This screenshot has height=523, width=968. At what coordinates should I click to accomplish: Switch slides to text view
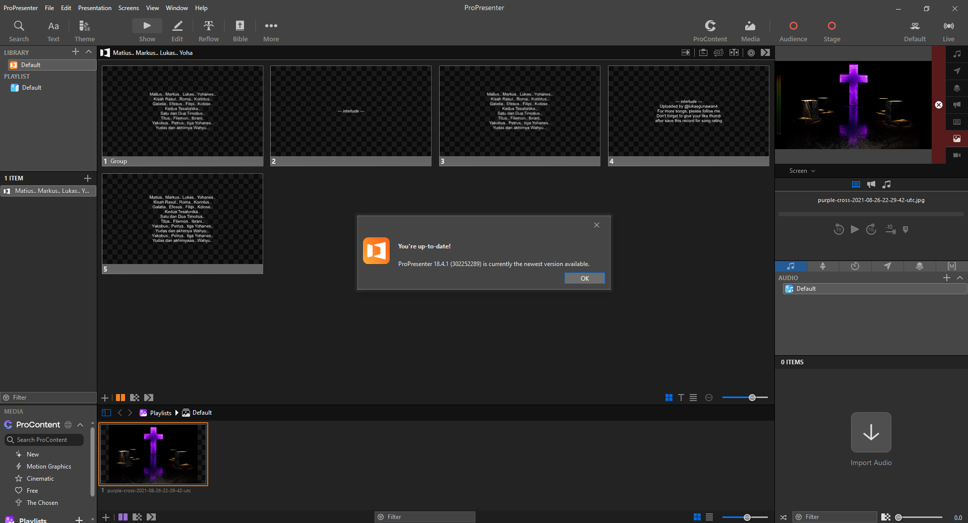pos(681,398)
